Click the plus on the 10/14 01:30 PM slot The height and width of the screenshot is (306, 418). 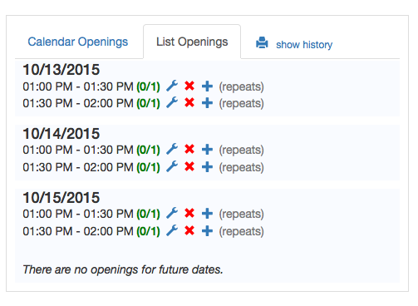[207, 167]
